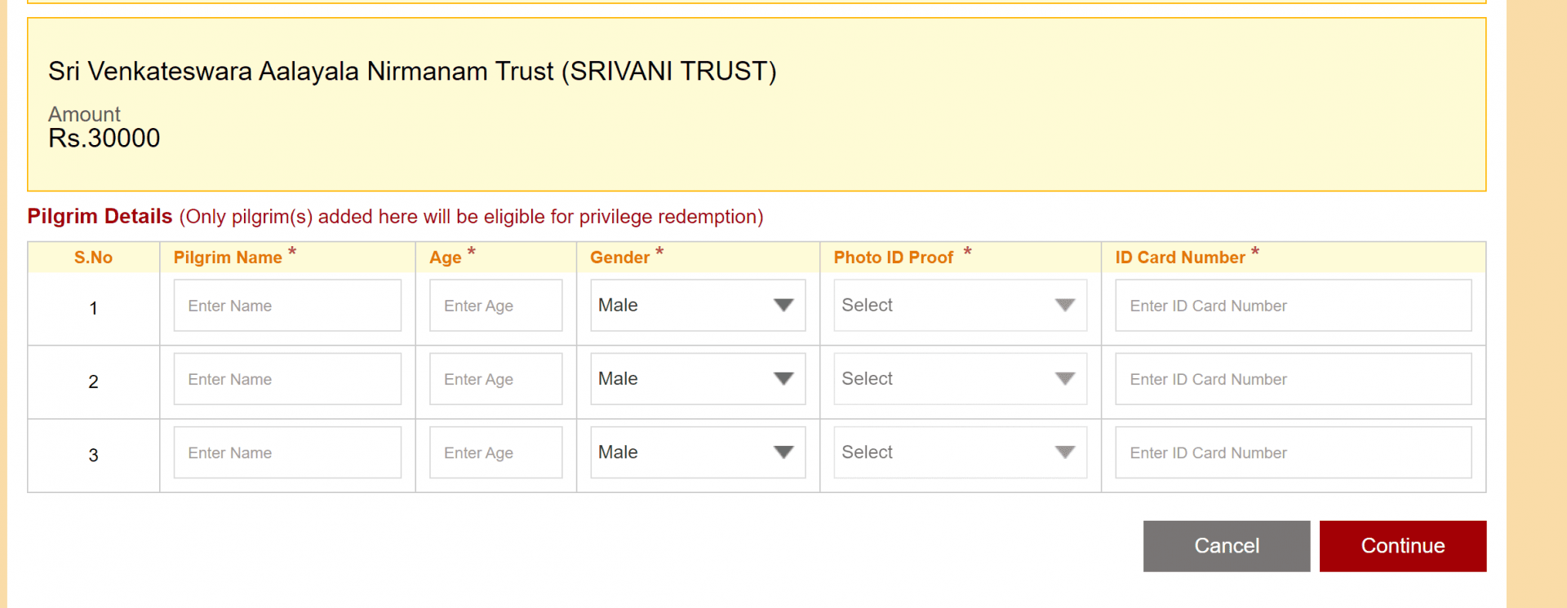Select the ID Card Number box for pilgrim 3
The width and height of the screenshot is (1567, 608).
point(1292,452)
